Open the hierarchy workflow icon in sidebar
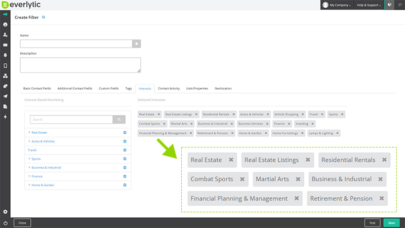Viewport: 405px width, 228px height. [x=5, y=75]
